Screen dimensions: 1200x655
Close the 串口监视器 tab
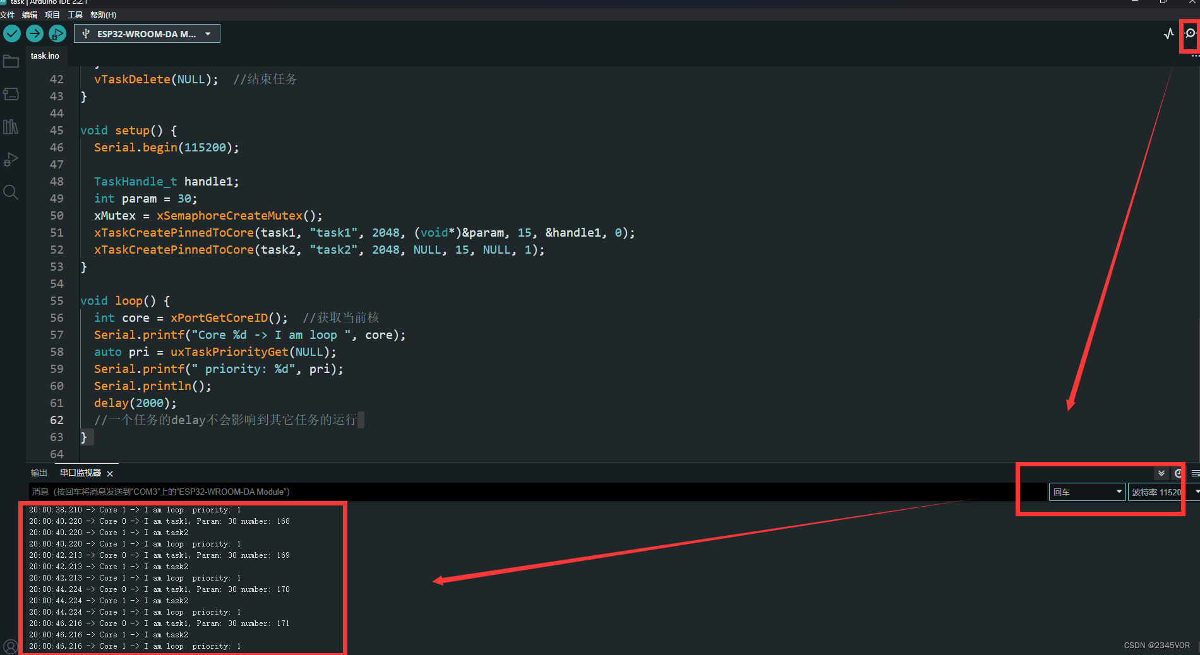(x=110, y=473)
